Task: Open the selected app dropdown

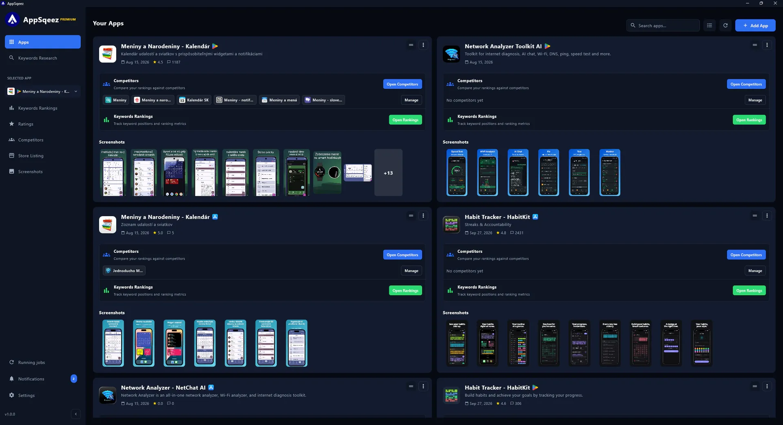Action: point(43,92)
